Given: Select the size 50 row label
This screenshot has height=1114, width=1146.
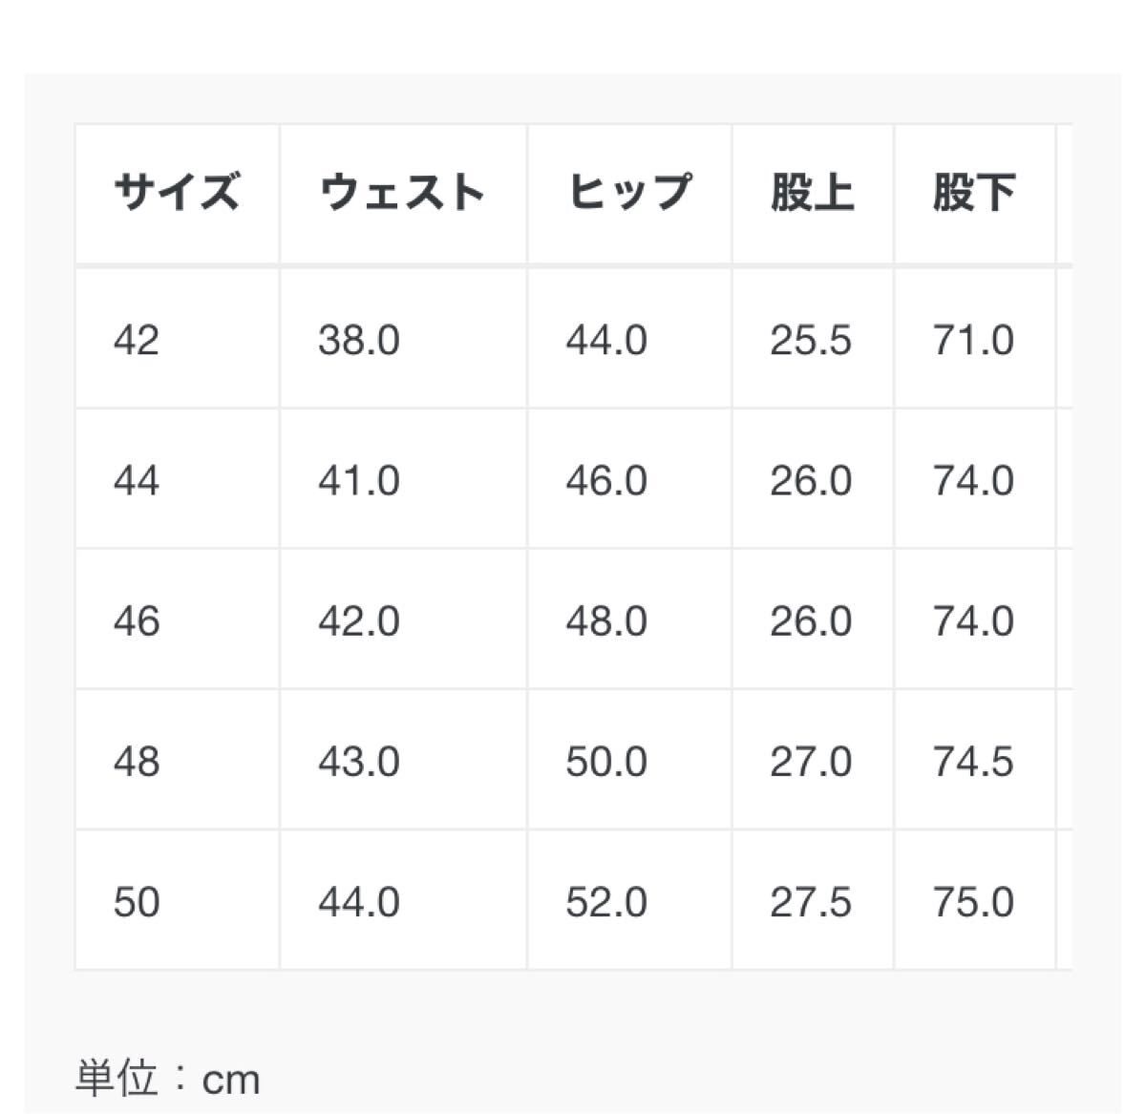Looking at the screenshot, I should tap(137, 902).
